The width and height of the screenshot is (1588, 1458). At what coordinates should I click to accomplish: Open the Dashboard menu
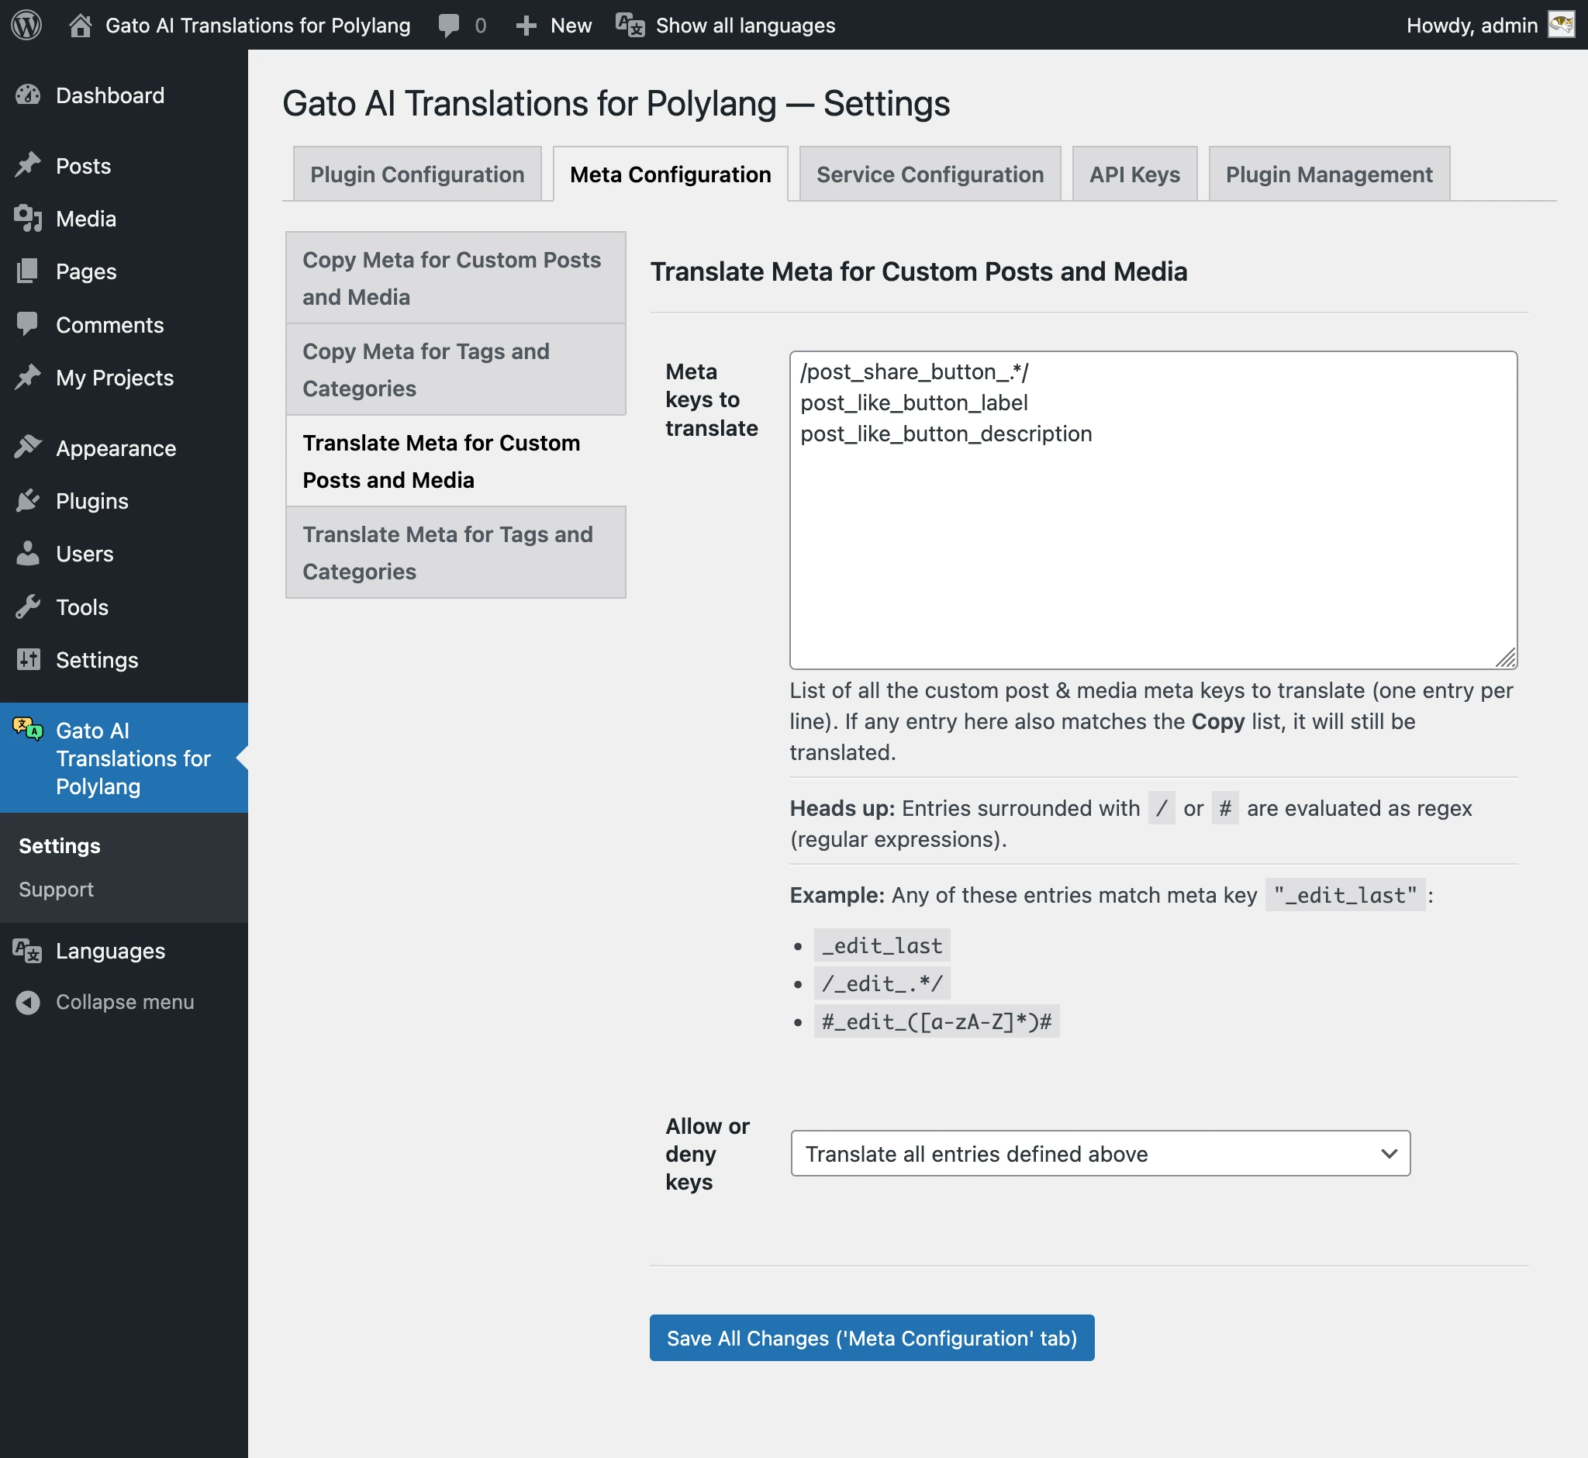[124, 95]
